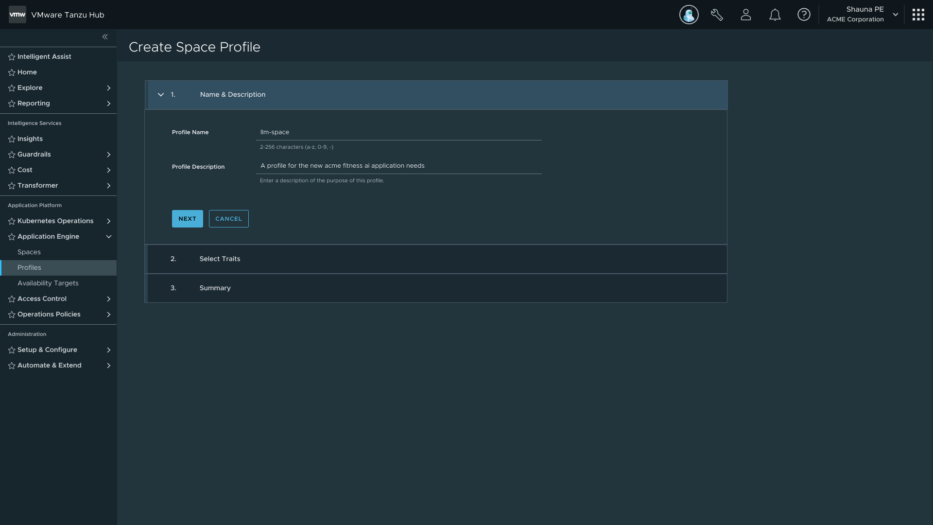Open step 3 Summary

(436, 288)
